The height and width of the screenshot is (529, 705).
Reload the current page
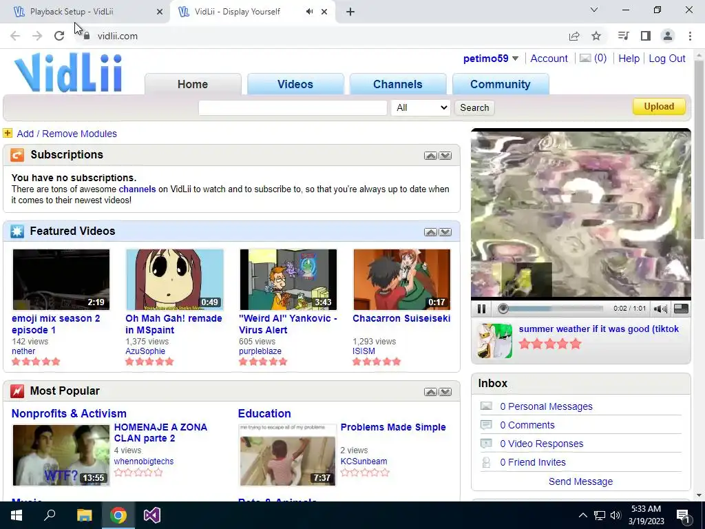point(59,36)
